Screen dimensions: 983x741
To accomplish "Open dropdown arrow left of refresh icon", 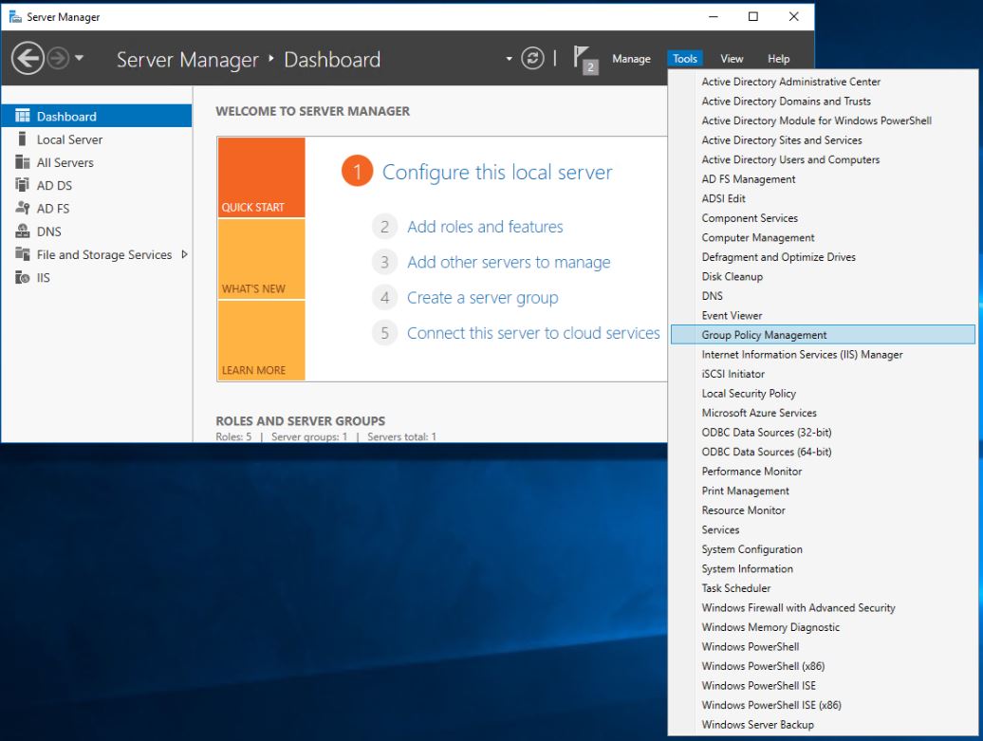I will 510,59.
